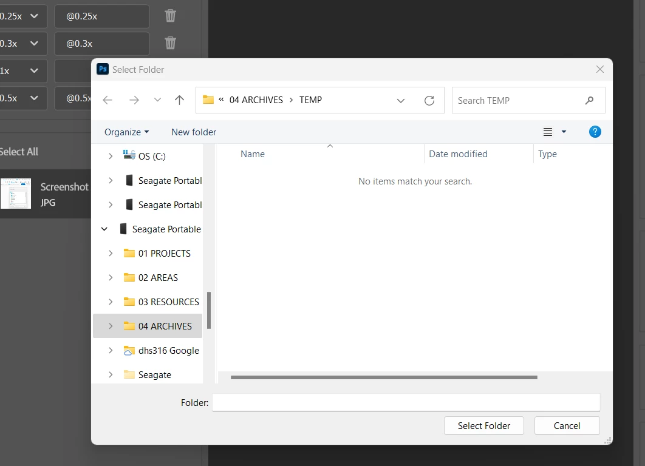Screen dimensions: 645x466
Task: Expand the Seagate folder node
Action: pyautogui.click(x=111, y=374)
